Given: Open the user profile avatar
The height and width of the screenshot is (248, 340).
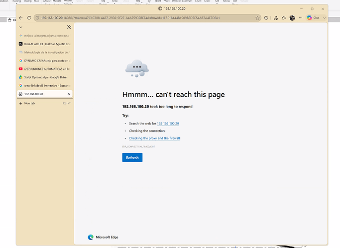Looking at the screenshot, I should (x=292, y=18).
